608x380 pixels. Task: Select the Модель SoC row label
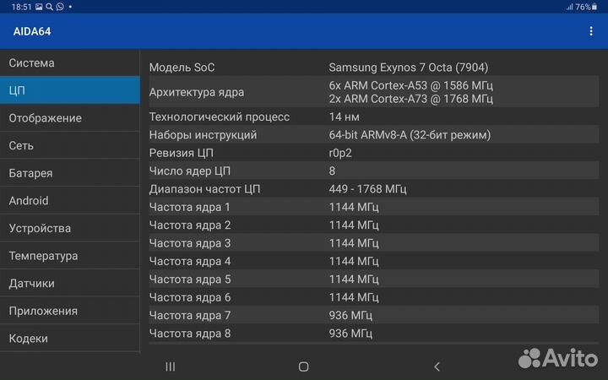pos(182,68)
